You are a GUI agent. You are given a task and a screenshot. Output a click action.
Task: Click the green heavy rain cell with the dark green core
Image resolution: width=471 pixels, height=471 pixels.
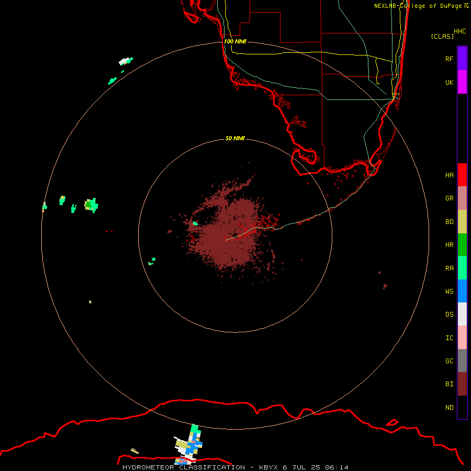coord(91,206)
